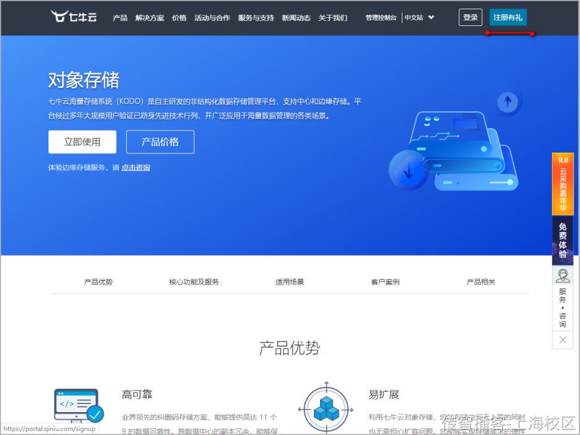Click the 立即使用 button
580x435 pixels.
(82, 142)
